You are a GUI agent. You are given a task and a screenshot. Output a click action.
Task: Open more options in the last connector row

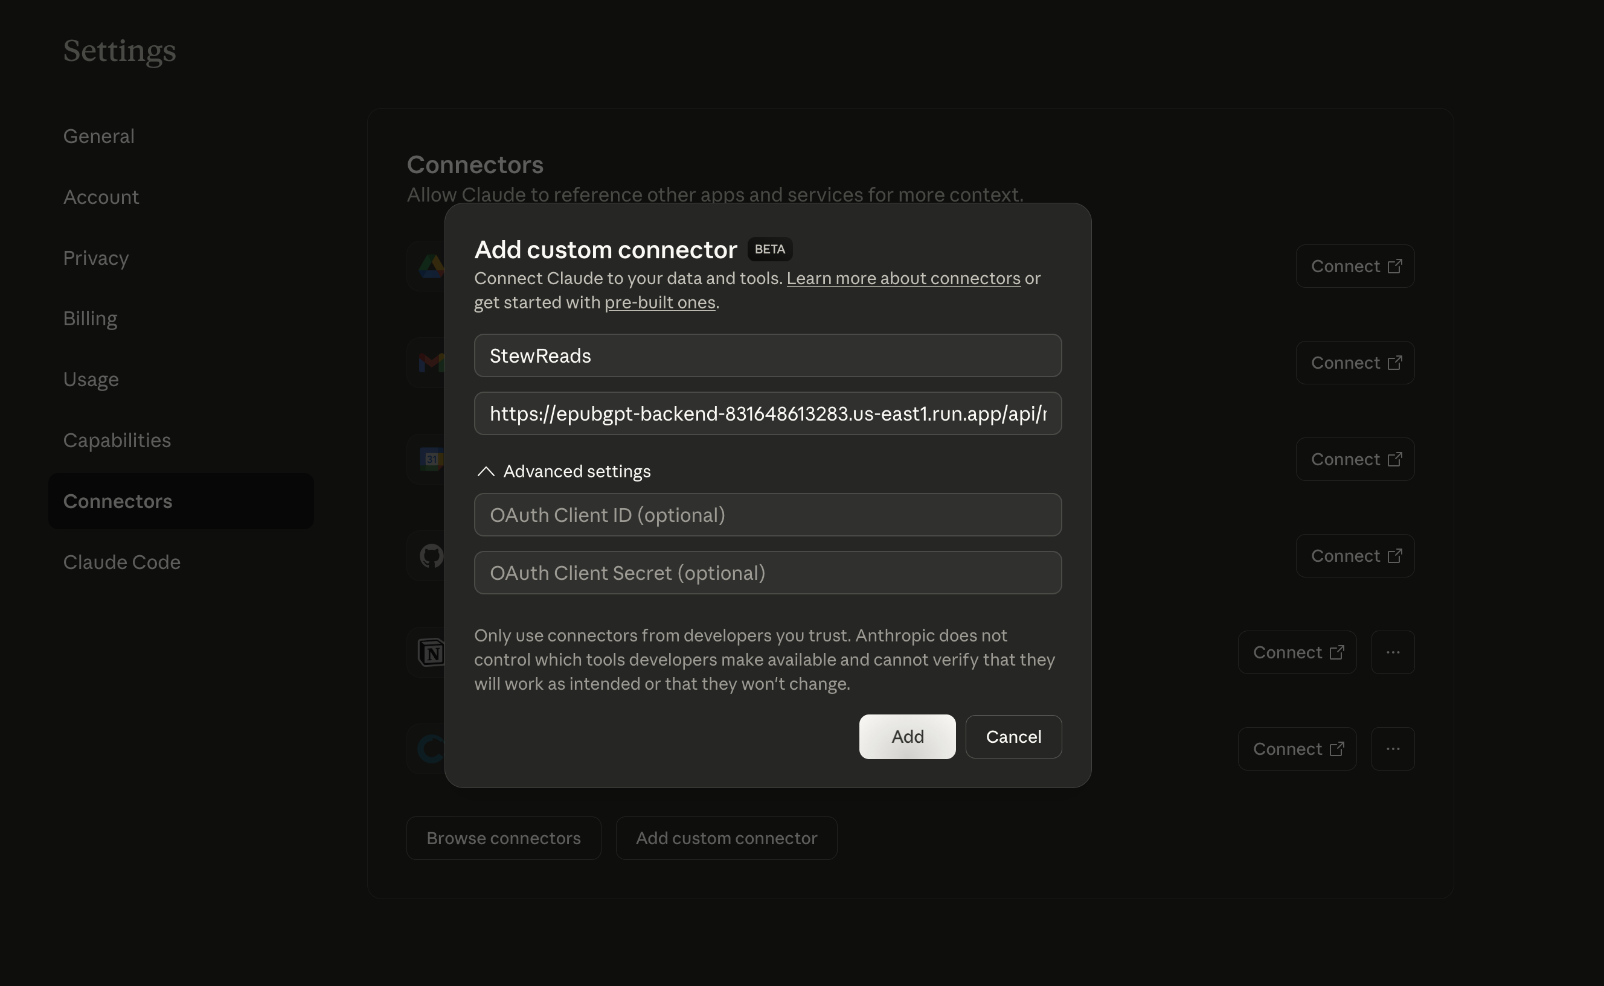tap(1393, 749)
